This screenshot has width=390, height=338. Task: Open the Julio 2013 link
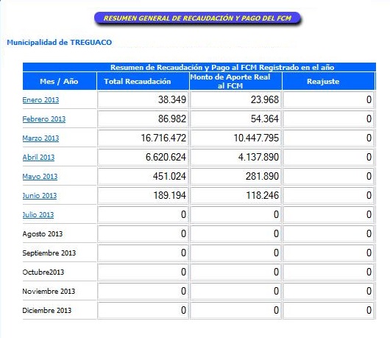pos(38,215)
